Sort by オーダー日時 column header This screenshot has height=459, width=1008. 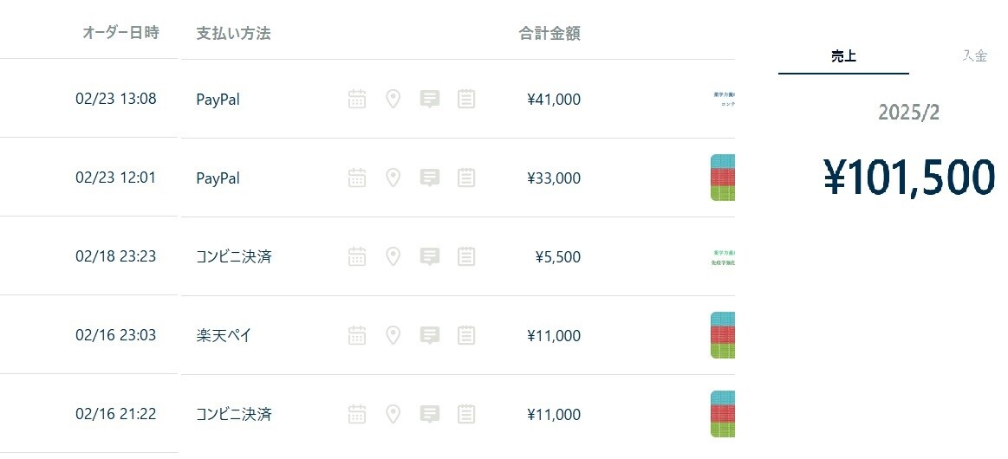[120, 33]
